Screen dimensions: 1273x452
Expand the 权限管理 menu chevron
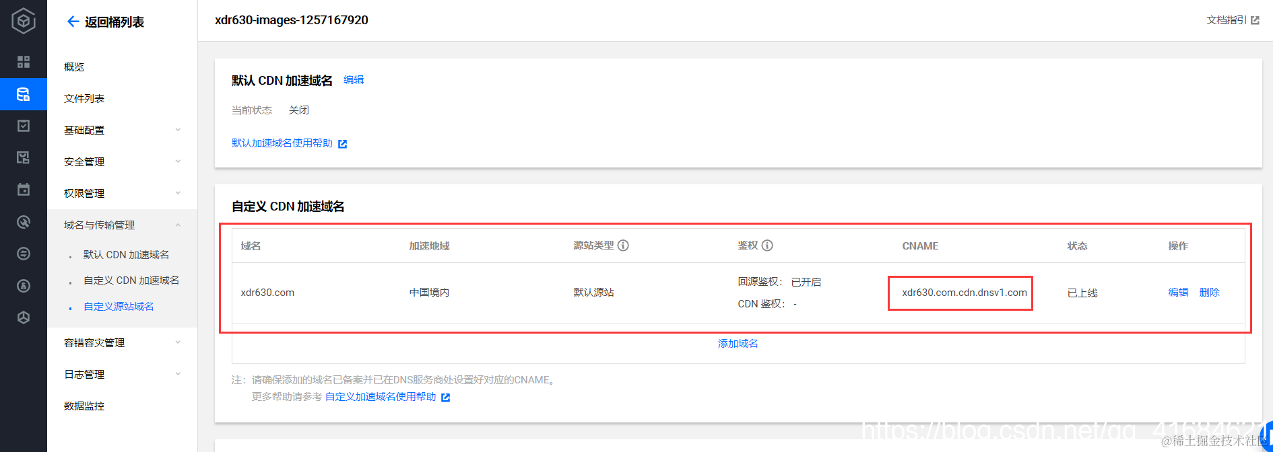[x=178, y=193]
